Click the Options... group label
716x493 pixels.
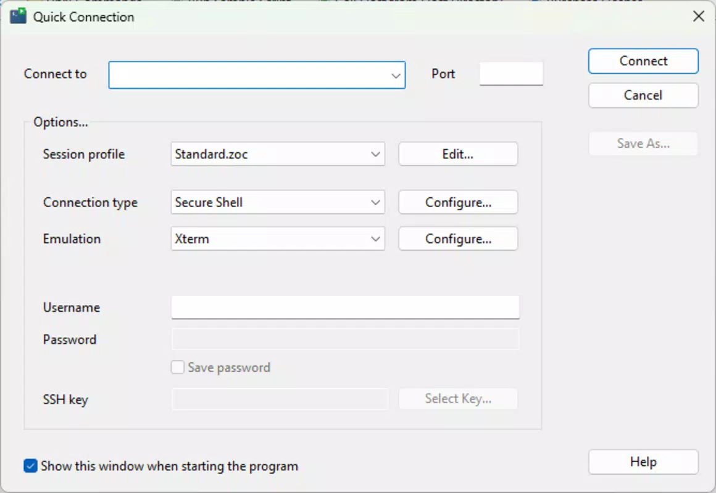coord(60,122)
